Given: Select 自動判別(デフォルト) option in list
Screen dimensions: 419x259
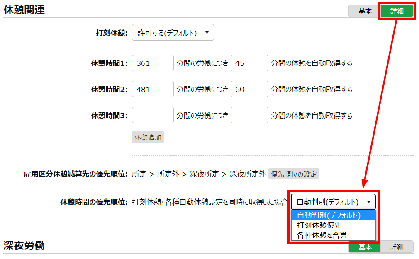Looking at the screenshot, I should pos(329,215).
